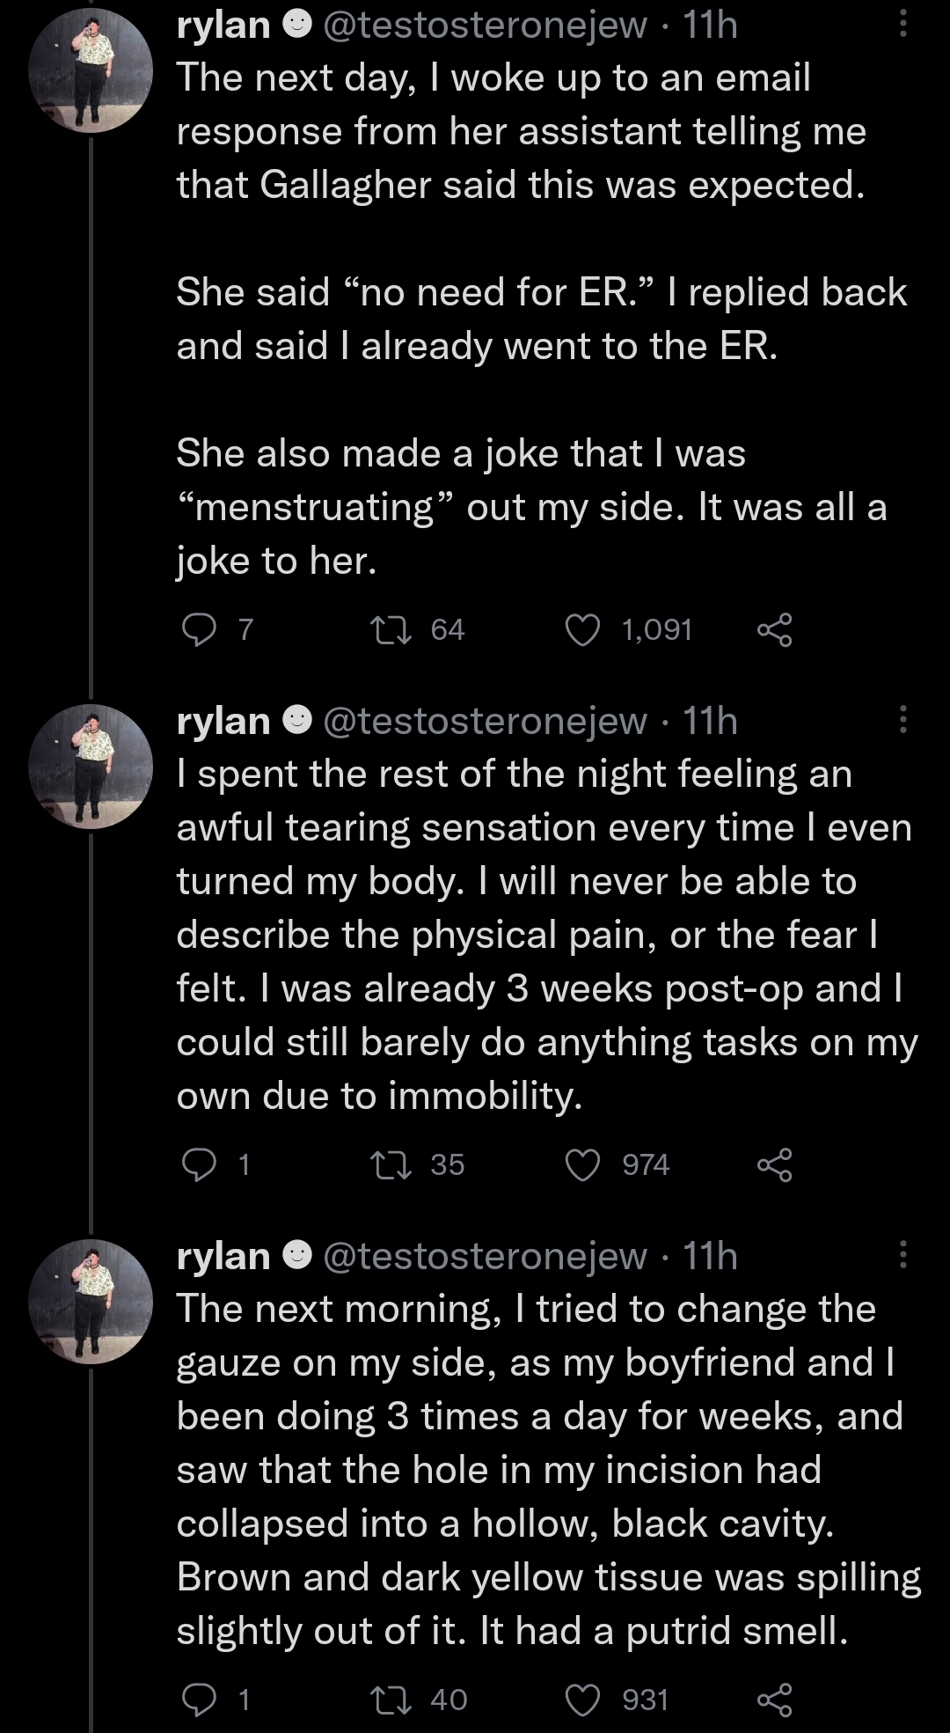Image resolution: width=950 pixels, height=1733 pixels.
Task: Share the tweet about the putrid smell
Action: [x=775, y=1700]
